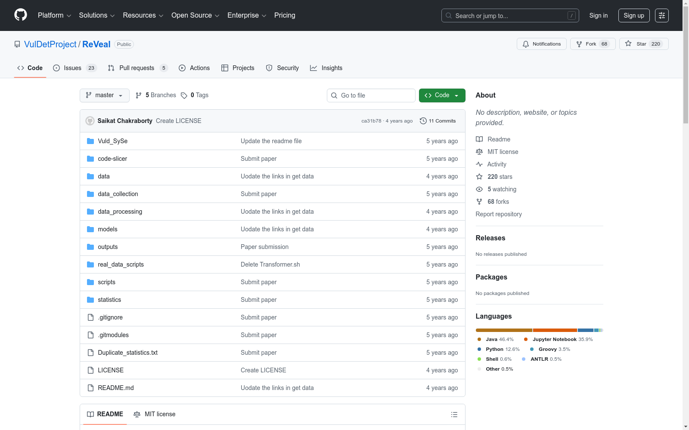The height and width of the screenshot is (430, 689).
Task: Open the ca31b78 commit hash
Action: (x=371, y=121)
